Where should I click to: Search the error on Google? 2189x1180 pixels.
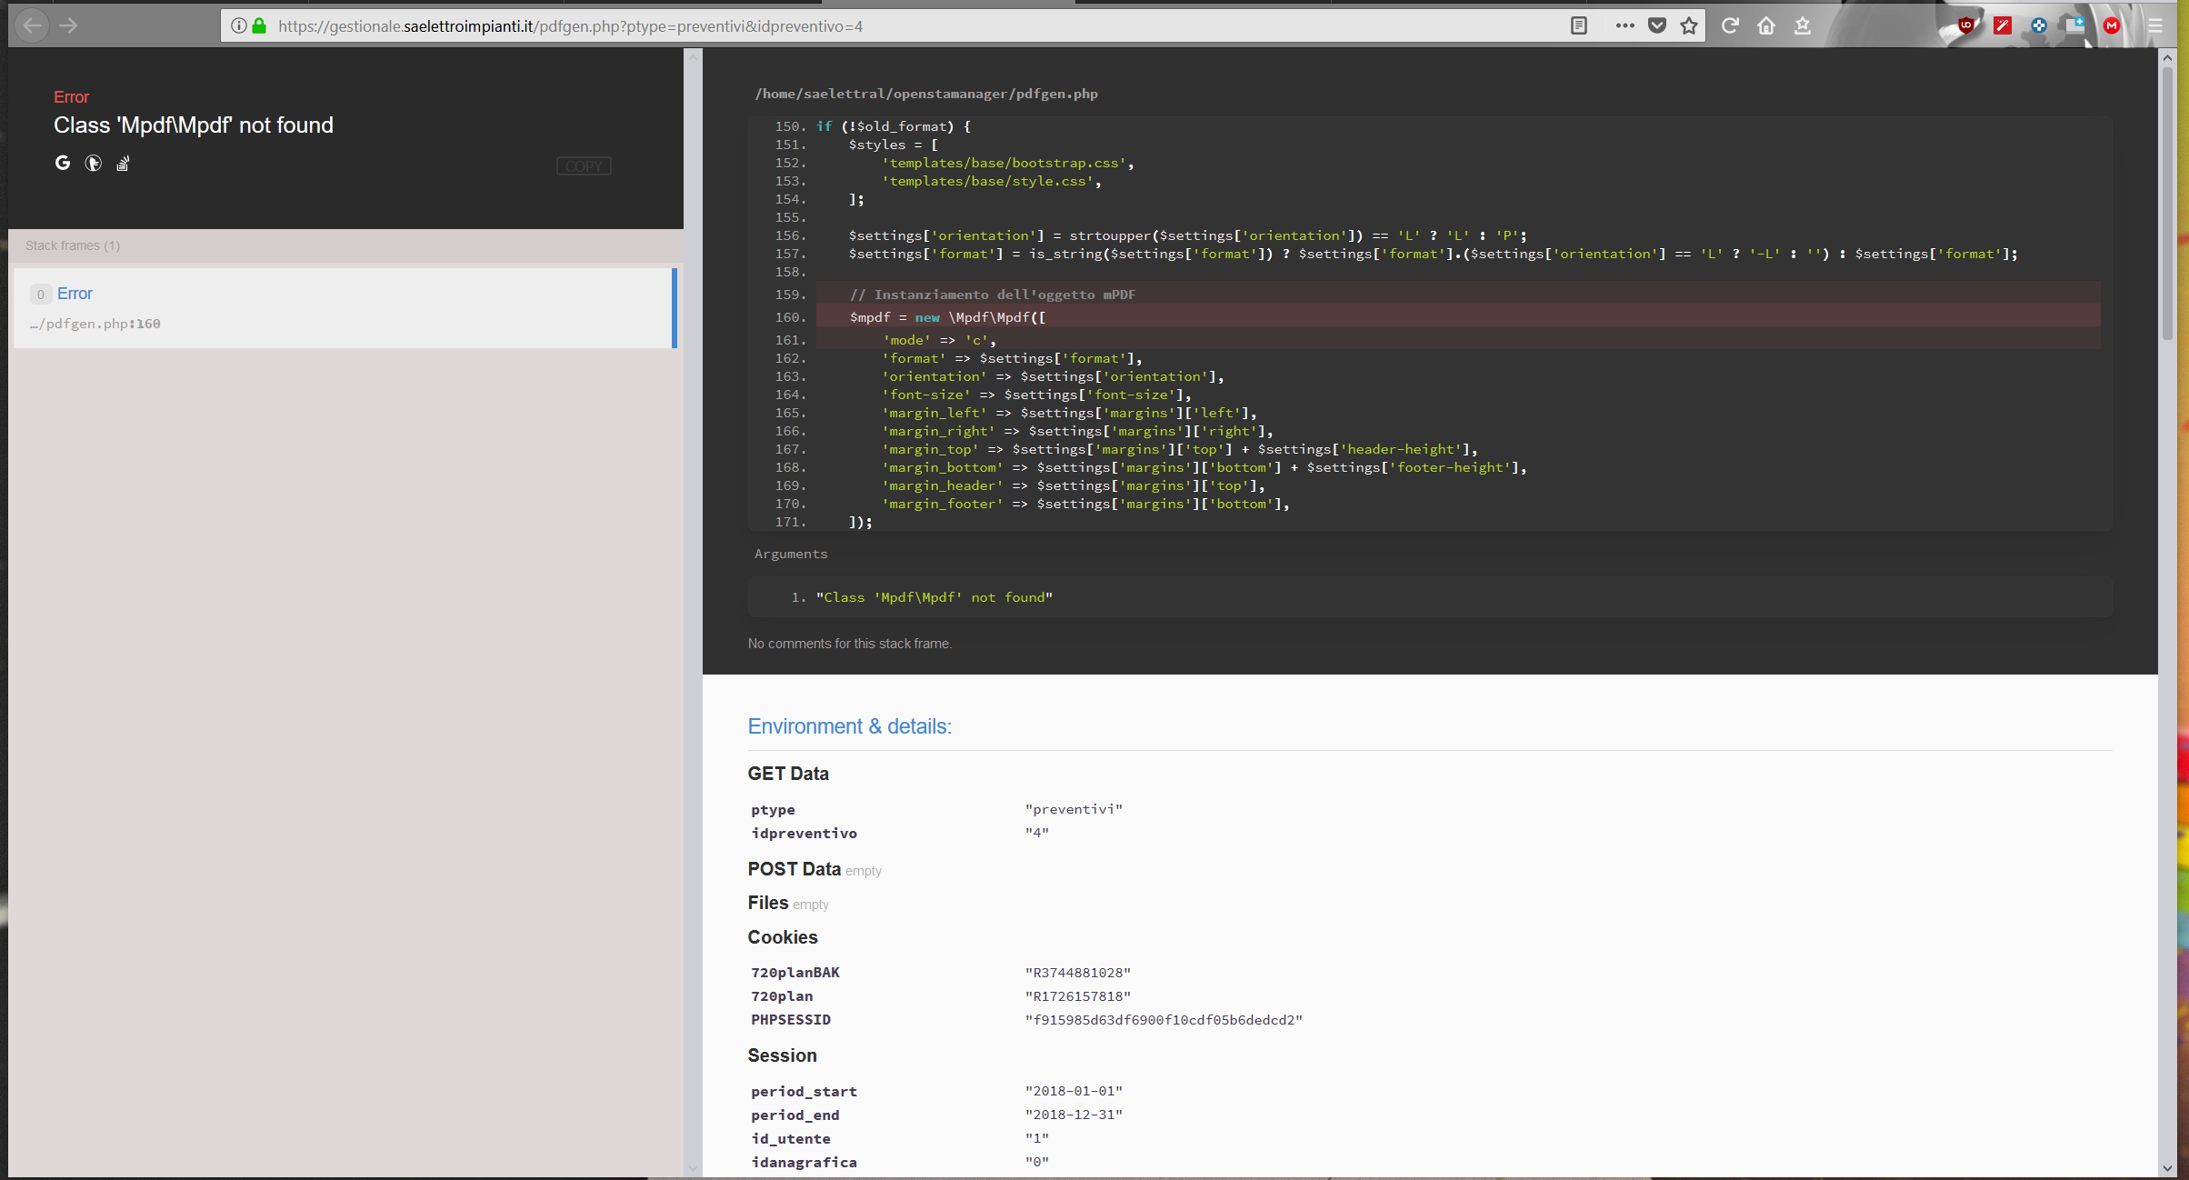point(62,163)
